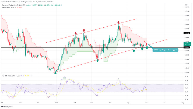Viewport: 193px width, 109px height.
Task: Click the green change value +0.0110 in header
Action: (x=53, y=5)
